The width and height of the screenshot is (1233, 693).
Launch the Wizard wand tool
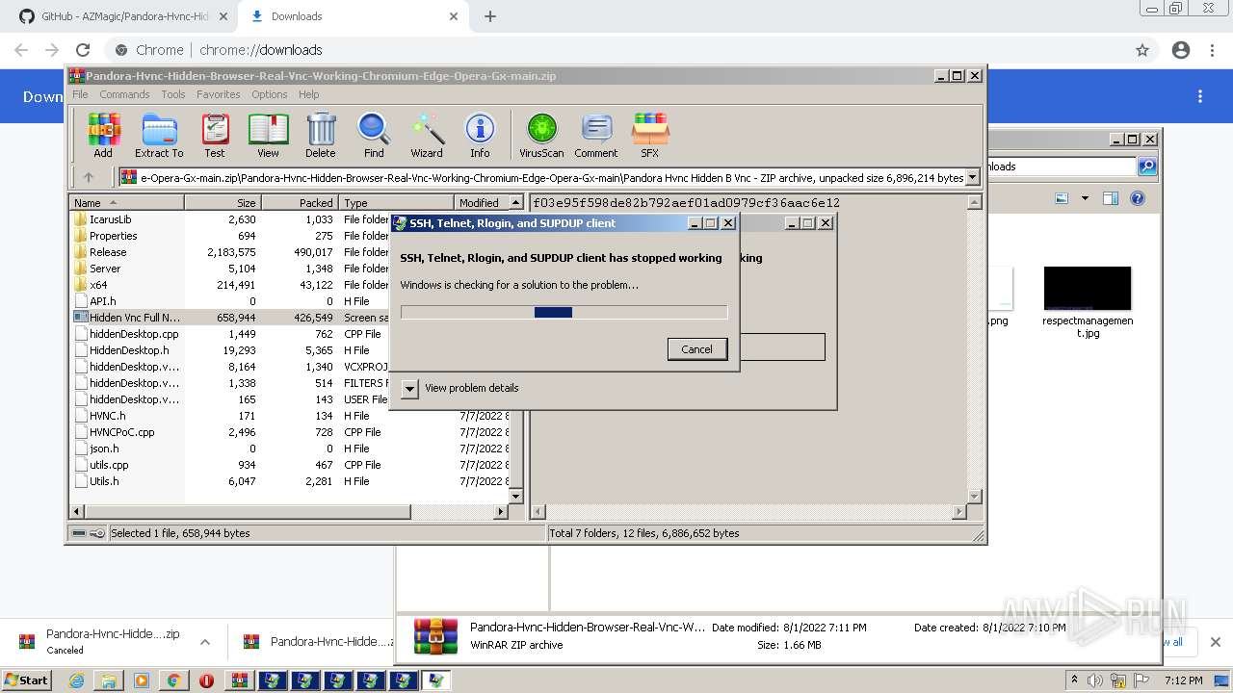[x=427, y=135]
